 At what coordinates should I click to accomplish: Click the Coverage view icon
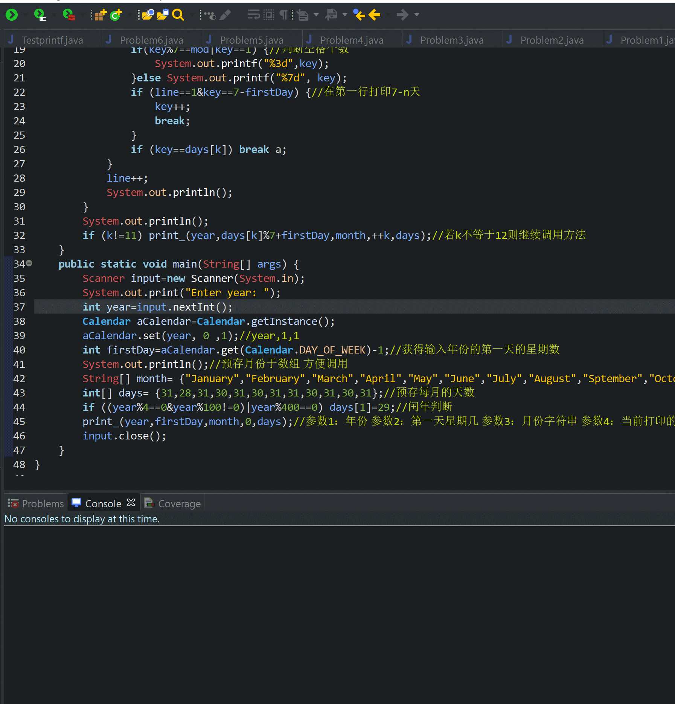tap(149, 503)
